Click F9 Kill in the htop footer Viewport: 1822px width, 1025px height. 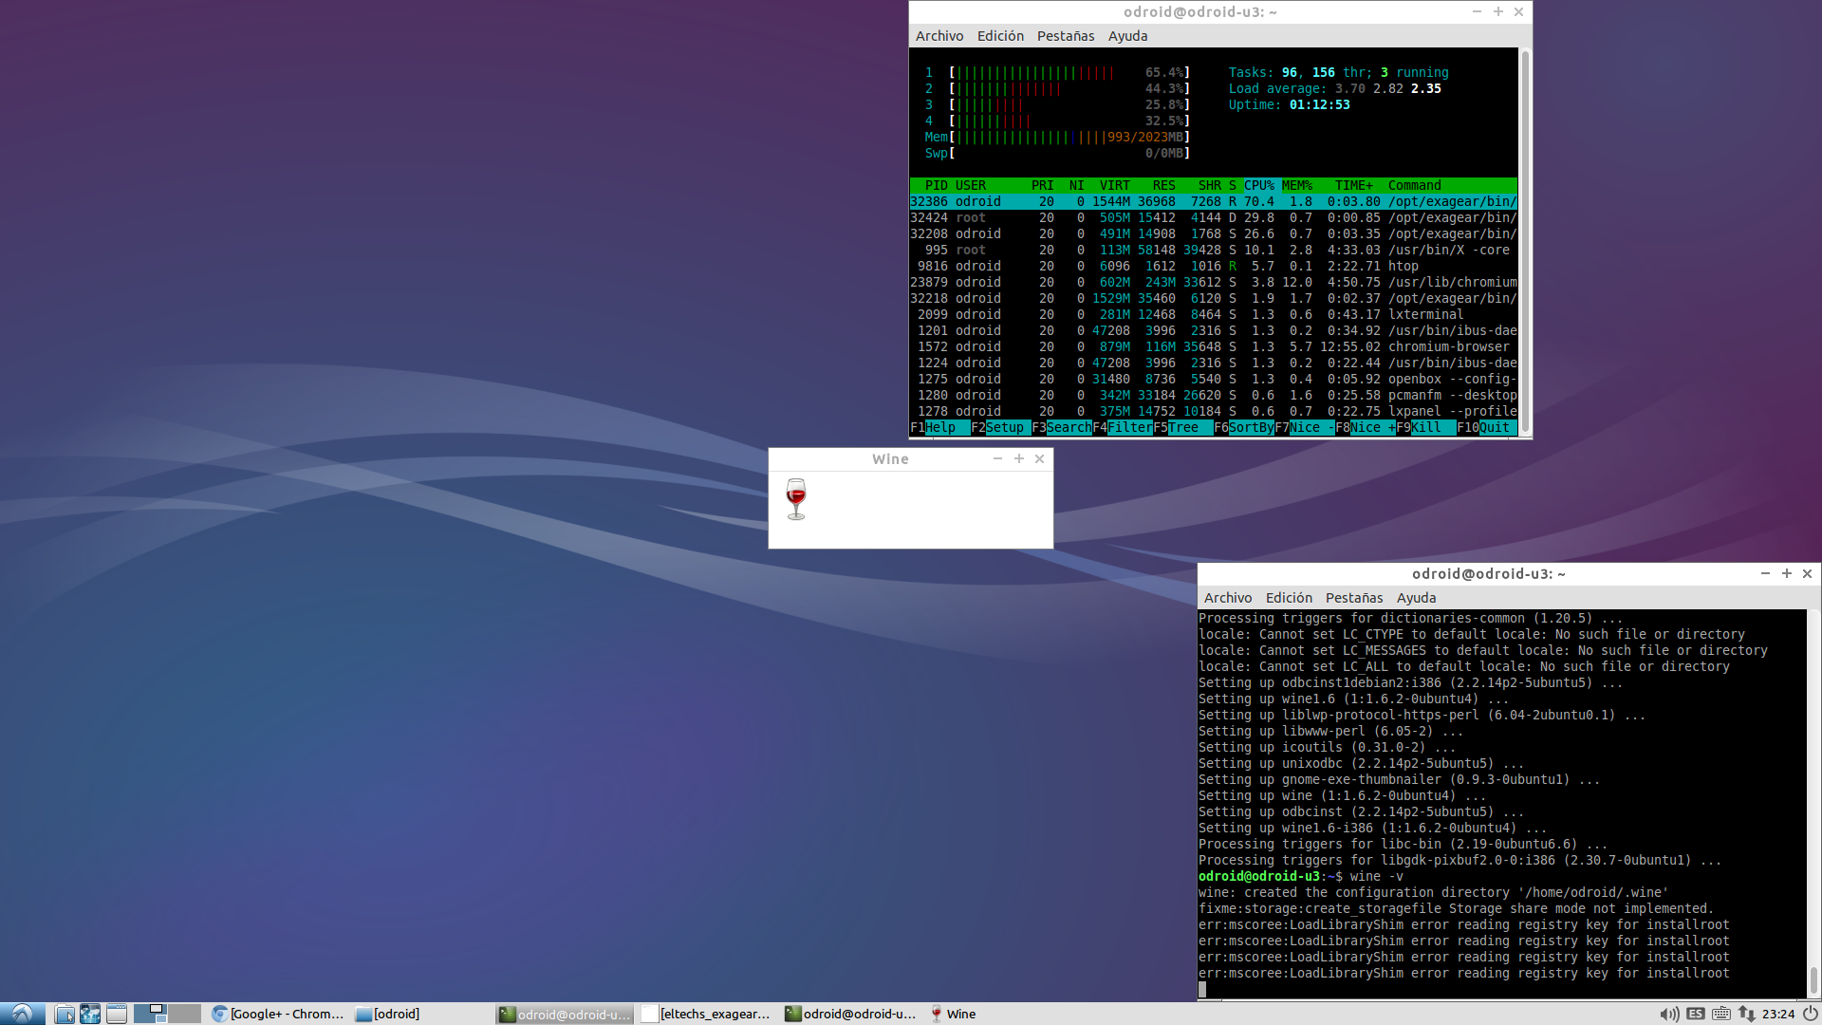1425,428
